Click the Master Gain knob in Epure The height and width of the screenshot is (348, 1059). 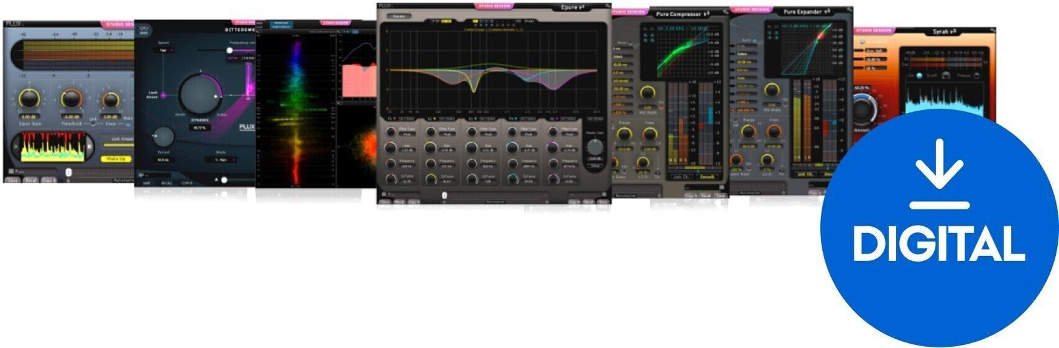click(x=595, y=147)
